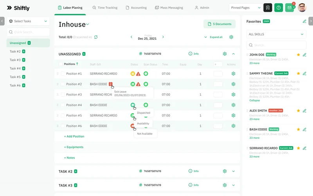Open the bookmark pinned page icon
This screenshot has width=313, height=196.
pyautogui.click(x=268, y=8)
